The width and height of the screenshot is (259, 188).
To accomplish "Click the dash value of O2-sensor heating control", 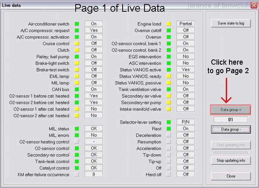I will point(93,142).
